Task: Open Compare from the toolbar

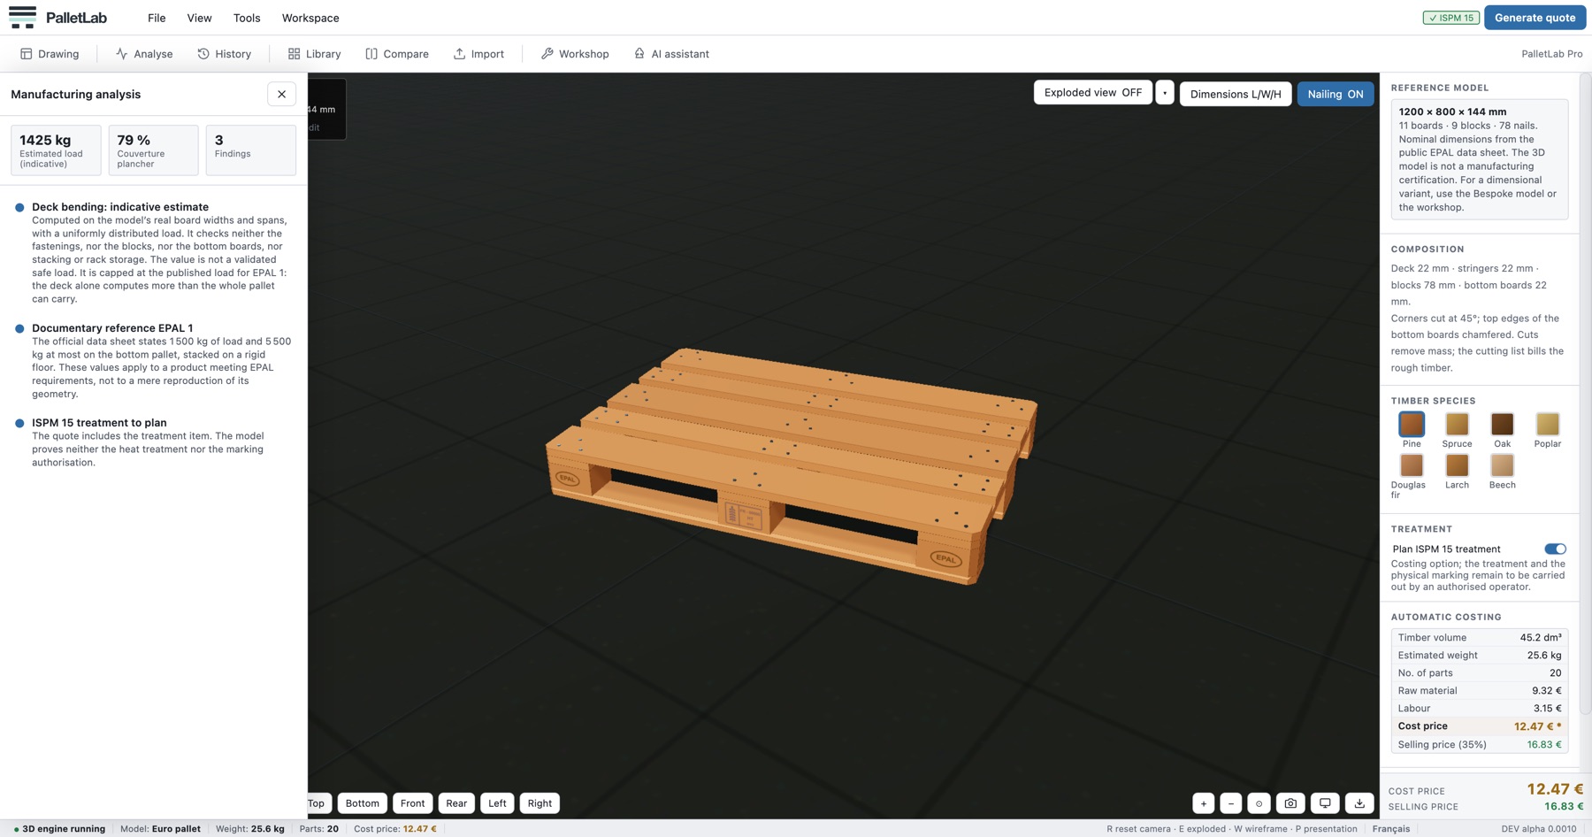Action: pyautogui.click(x=397, y=54)
